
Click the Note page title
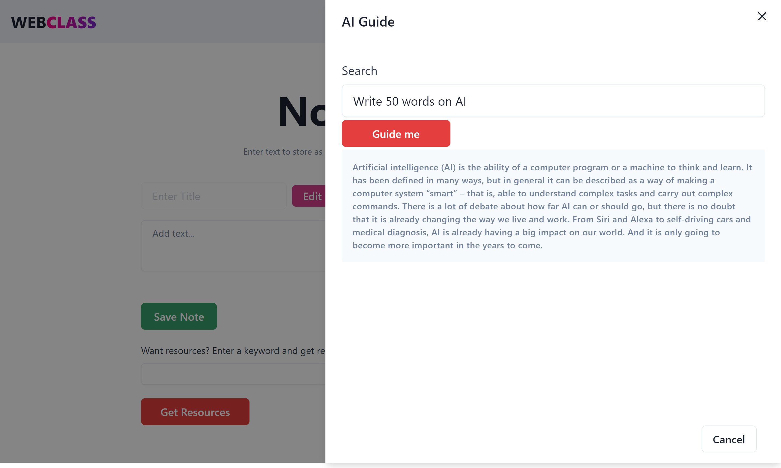pos(303,113)
